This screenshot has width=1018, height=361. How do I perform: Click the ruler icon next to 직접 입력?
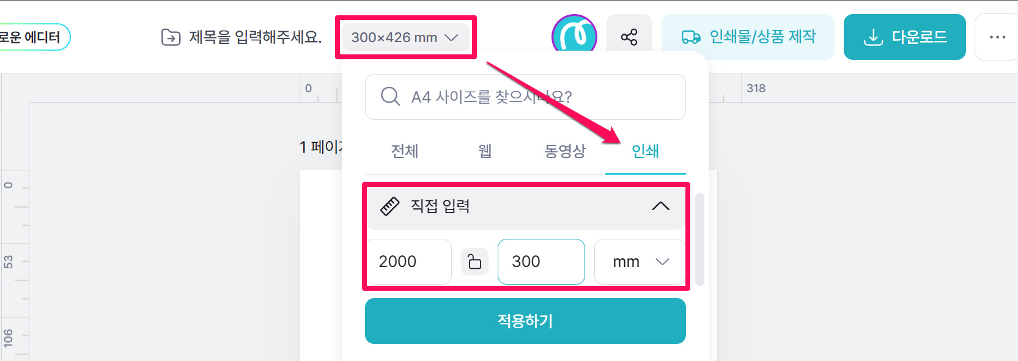point(389,206)
